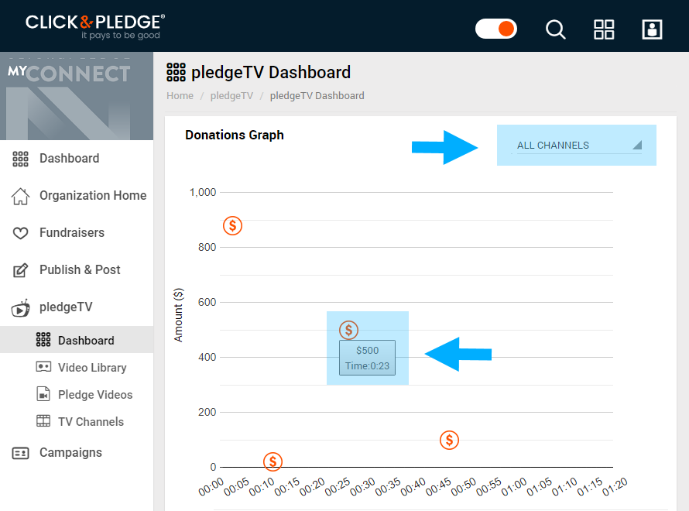Click the All Channels dropdown arrow
689x511 pixels.
(x=637, y=146)
